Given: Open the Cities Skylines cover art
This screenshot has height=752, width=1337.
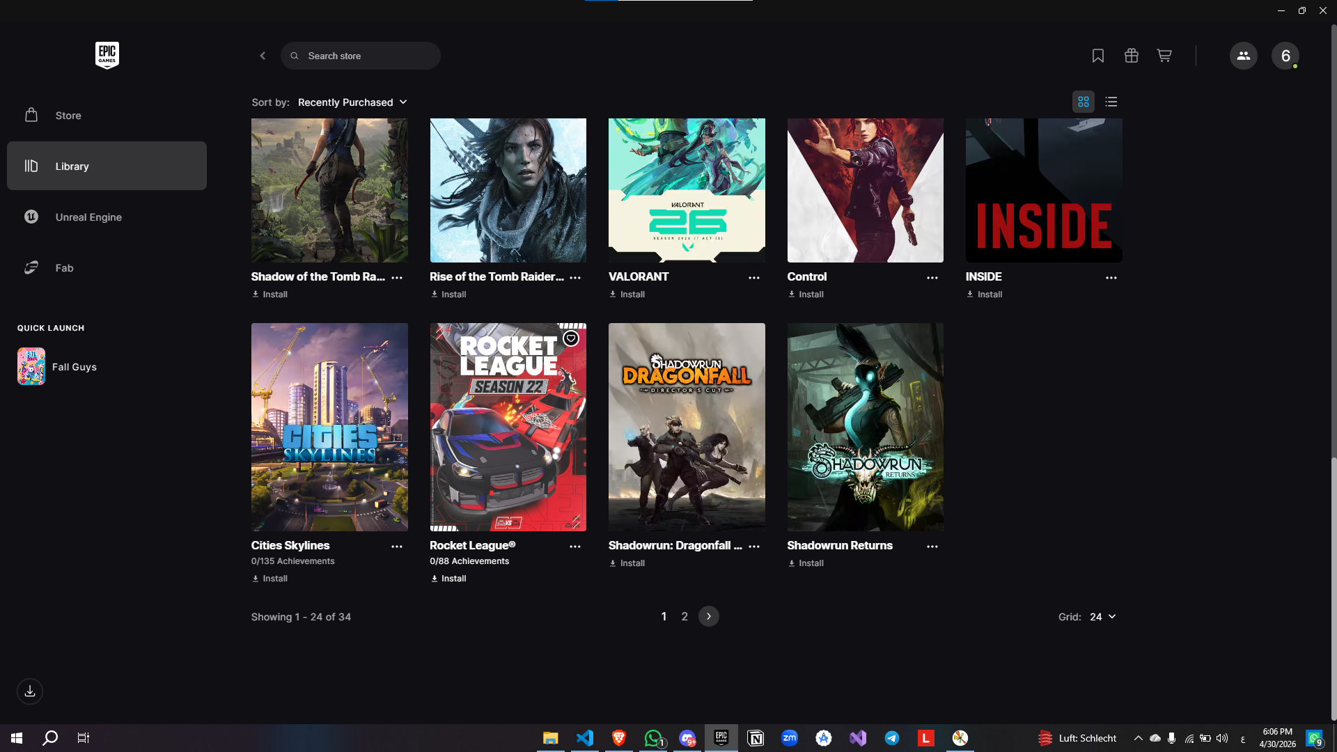Looking at the screenshot, I should tap(329, 427).
